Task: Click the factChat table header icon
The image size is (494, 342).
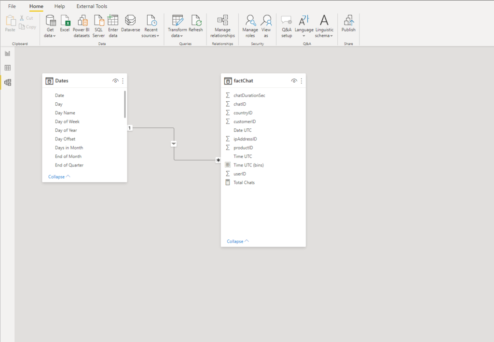Action: (228, 81)
